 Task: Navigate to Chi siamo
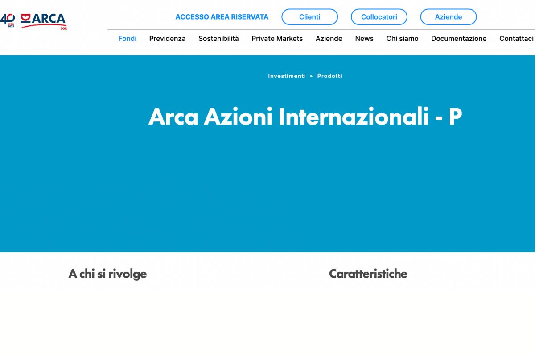[x=402, y=39]
